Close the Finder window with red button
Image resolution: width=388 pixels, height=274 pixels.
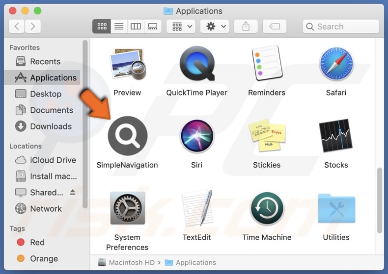[13, 11]
